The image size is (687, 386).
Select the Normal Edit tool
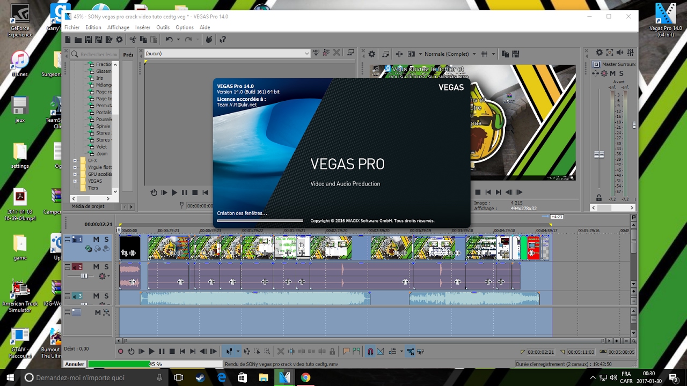click(229, 352)
